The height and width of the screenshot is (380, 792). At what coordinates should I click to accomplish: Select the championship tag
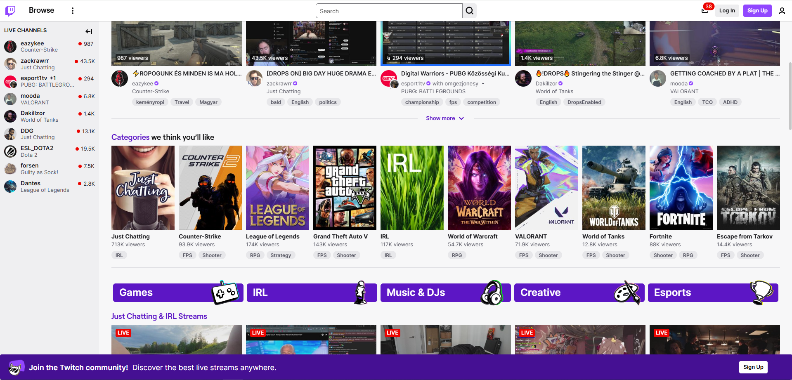tap(422, 102)
